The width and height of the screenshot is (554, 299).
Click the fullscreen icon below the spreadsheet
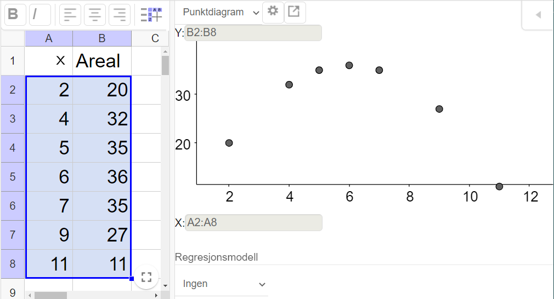click(146, 277)
